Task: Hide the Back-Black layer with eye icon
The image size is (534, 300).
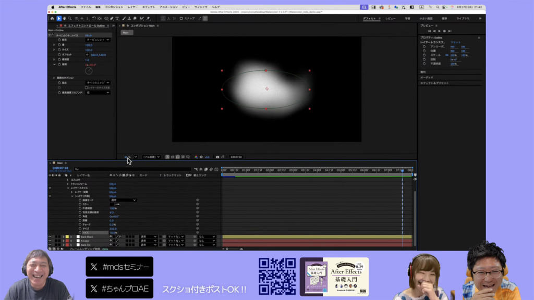Action: pos(50,236)
